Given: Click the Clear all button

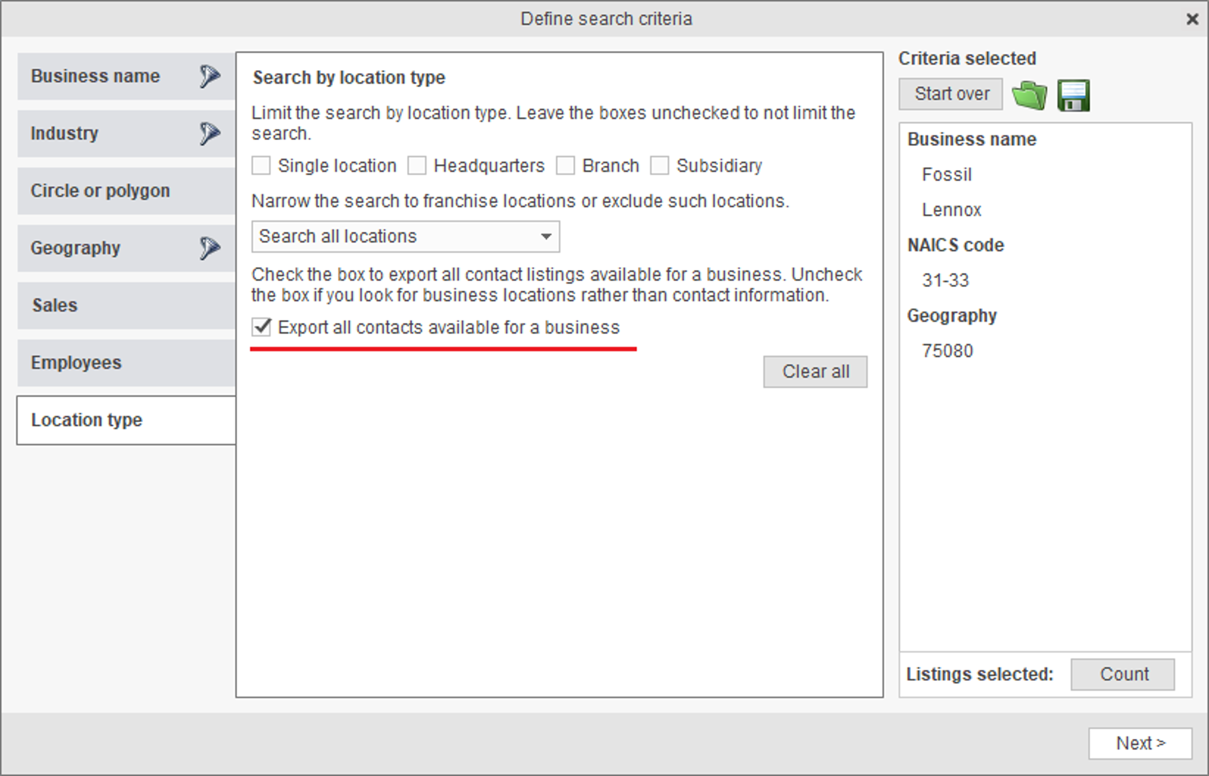Looking at the screenshot, I should [815, 372].
